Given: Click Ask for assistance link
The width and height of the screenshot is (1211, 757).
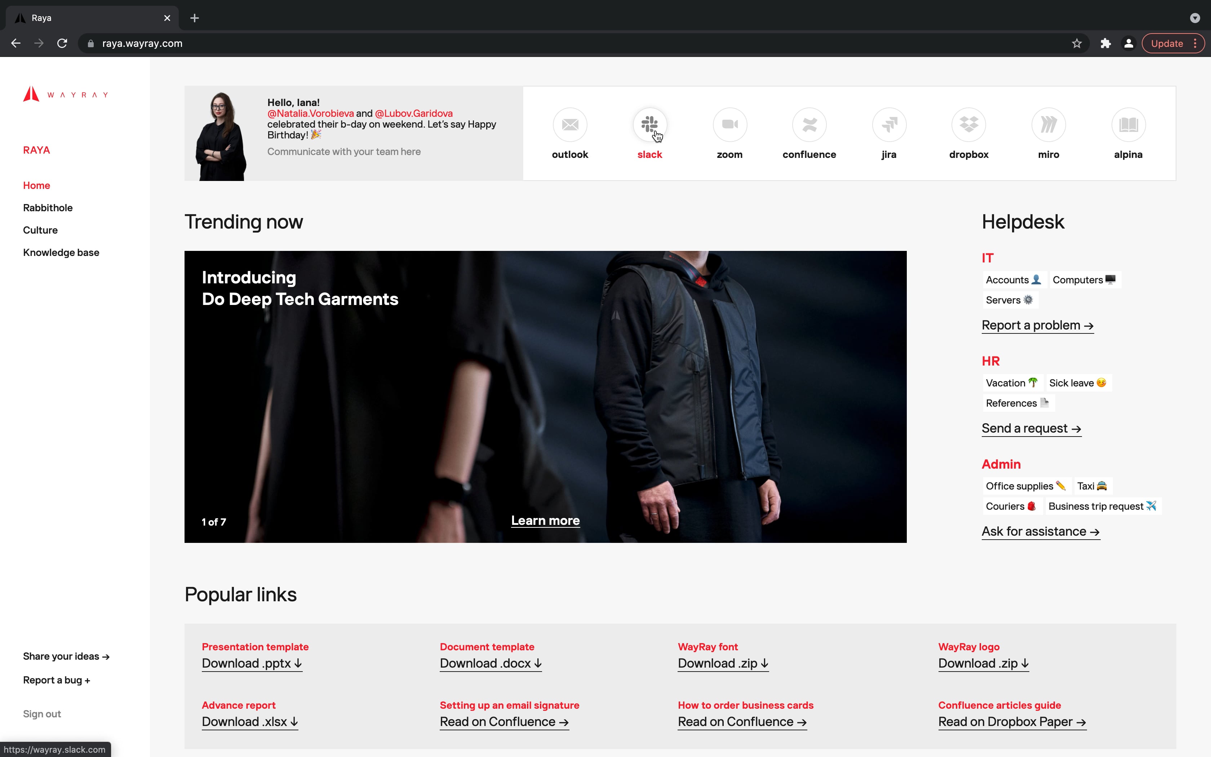Looking at the screenshot, I should pyautogui.click(x=1041, y=532).
